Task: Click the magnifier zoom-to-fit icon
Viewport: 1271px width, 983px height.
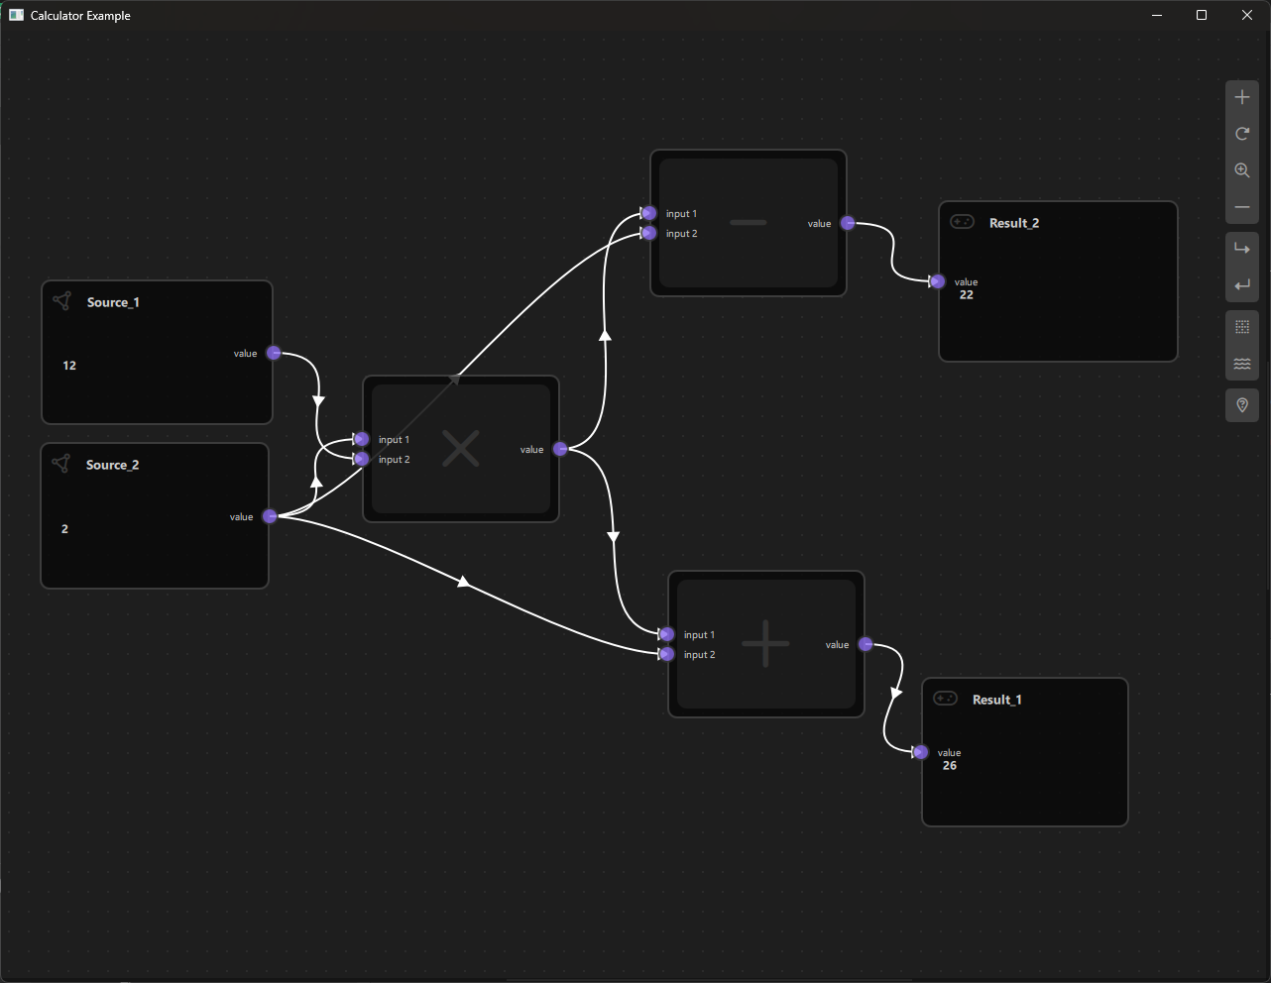Action: tap(1242, 170)
